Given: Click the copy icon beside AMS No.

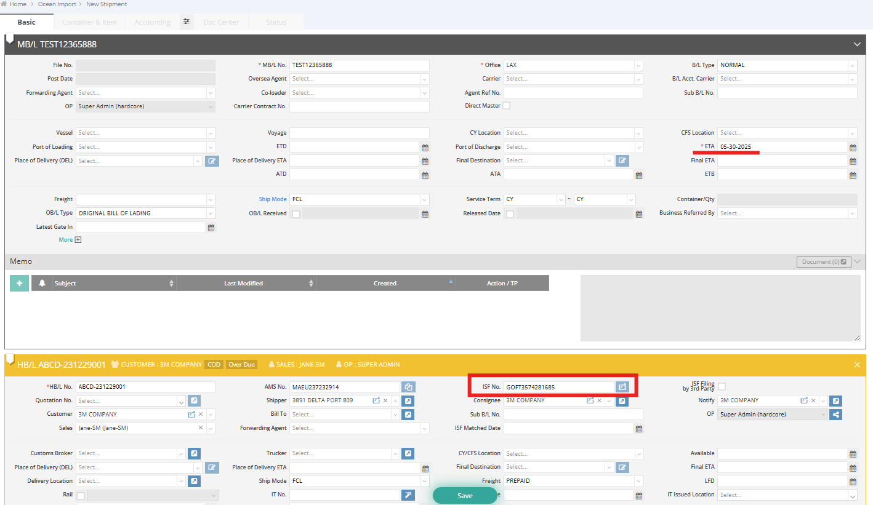Looking at the screenshot, I should click(x=408, y=387).
